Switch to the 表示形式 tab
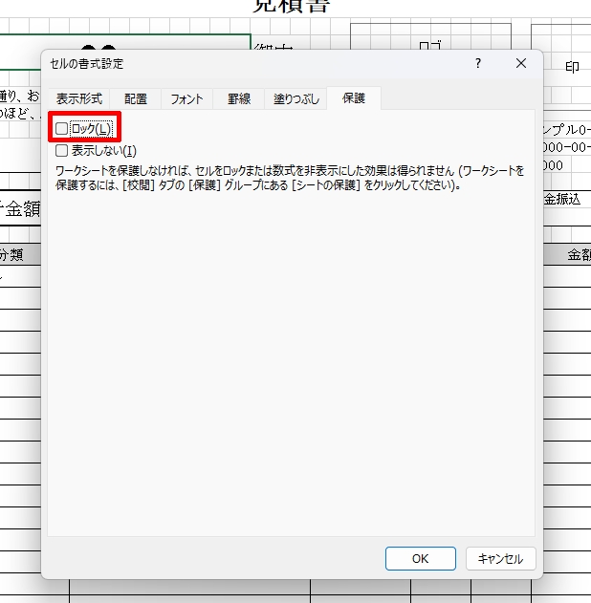Screen dimensions: 591x603 pyautogui.click(x=79, y=98)
